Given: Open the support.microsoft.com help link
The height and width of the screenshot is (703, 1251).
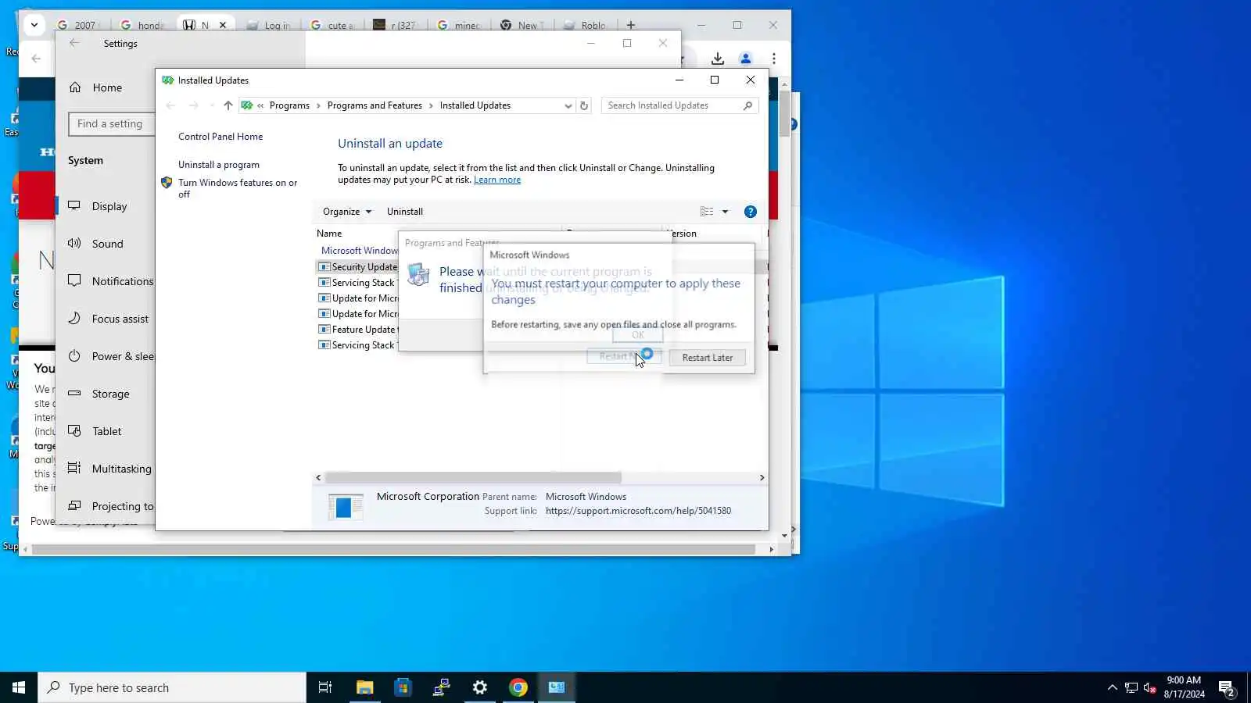Looking at the screenshot, I should pos(638,511).
